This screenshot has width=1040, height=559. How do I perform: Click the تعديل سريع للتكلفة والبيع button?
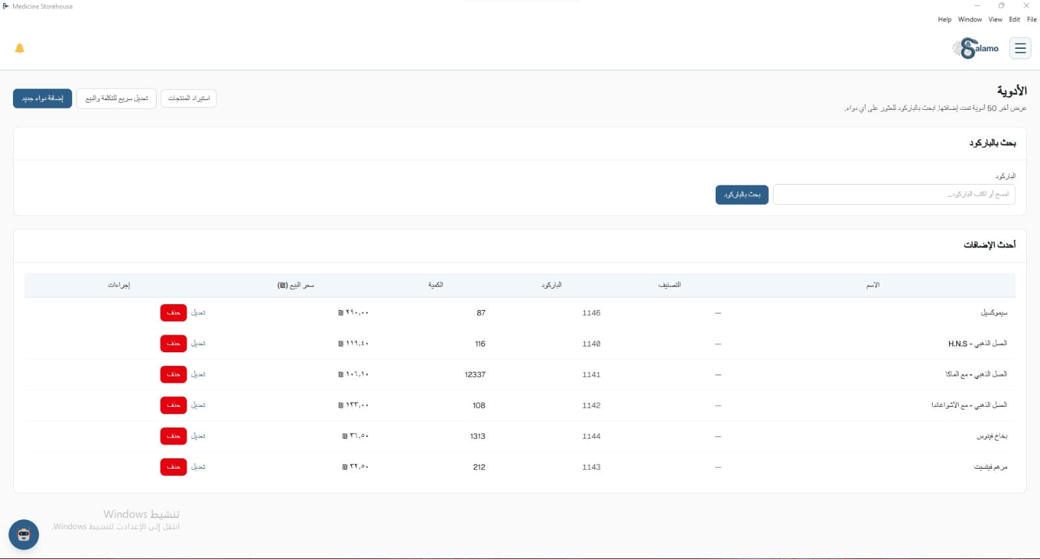[x=116, y=98]
